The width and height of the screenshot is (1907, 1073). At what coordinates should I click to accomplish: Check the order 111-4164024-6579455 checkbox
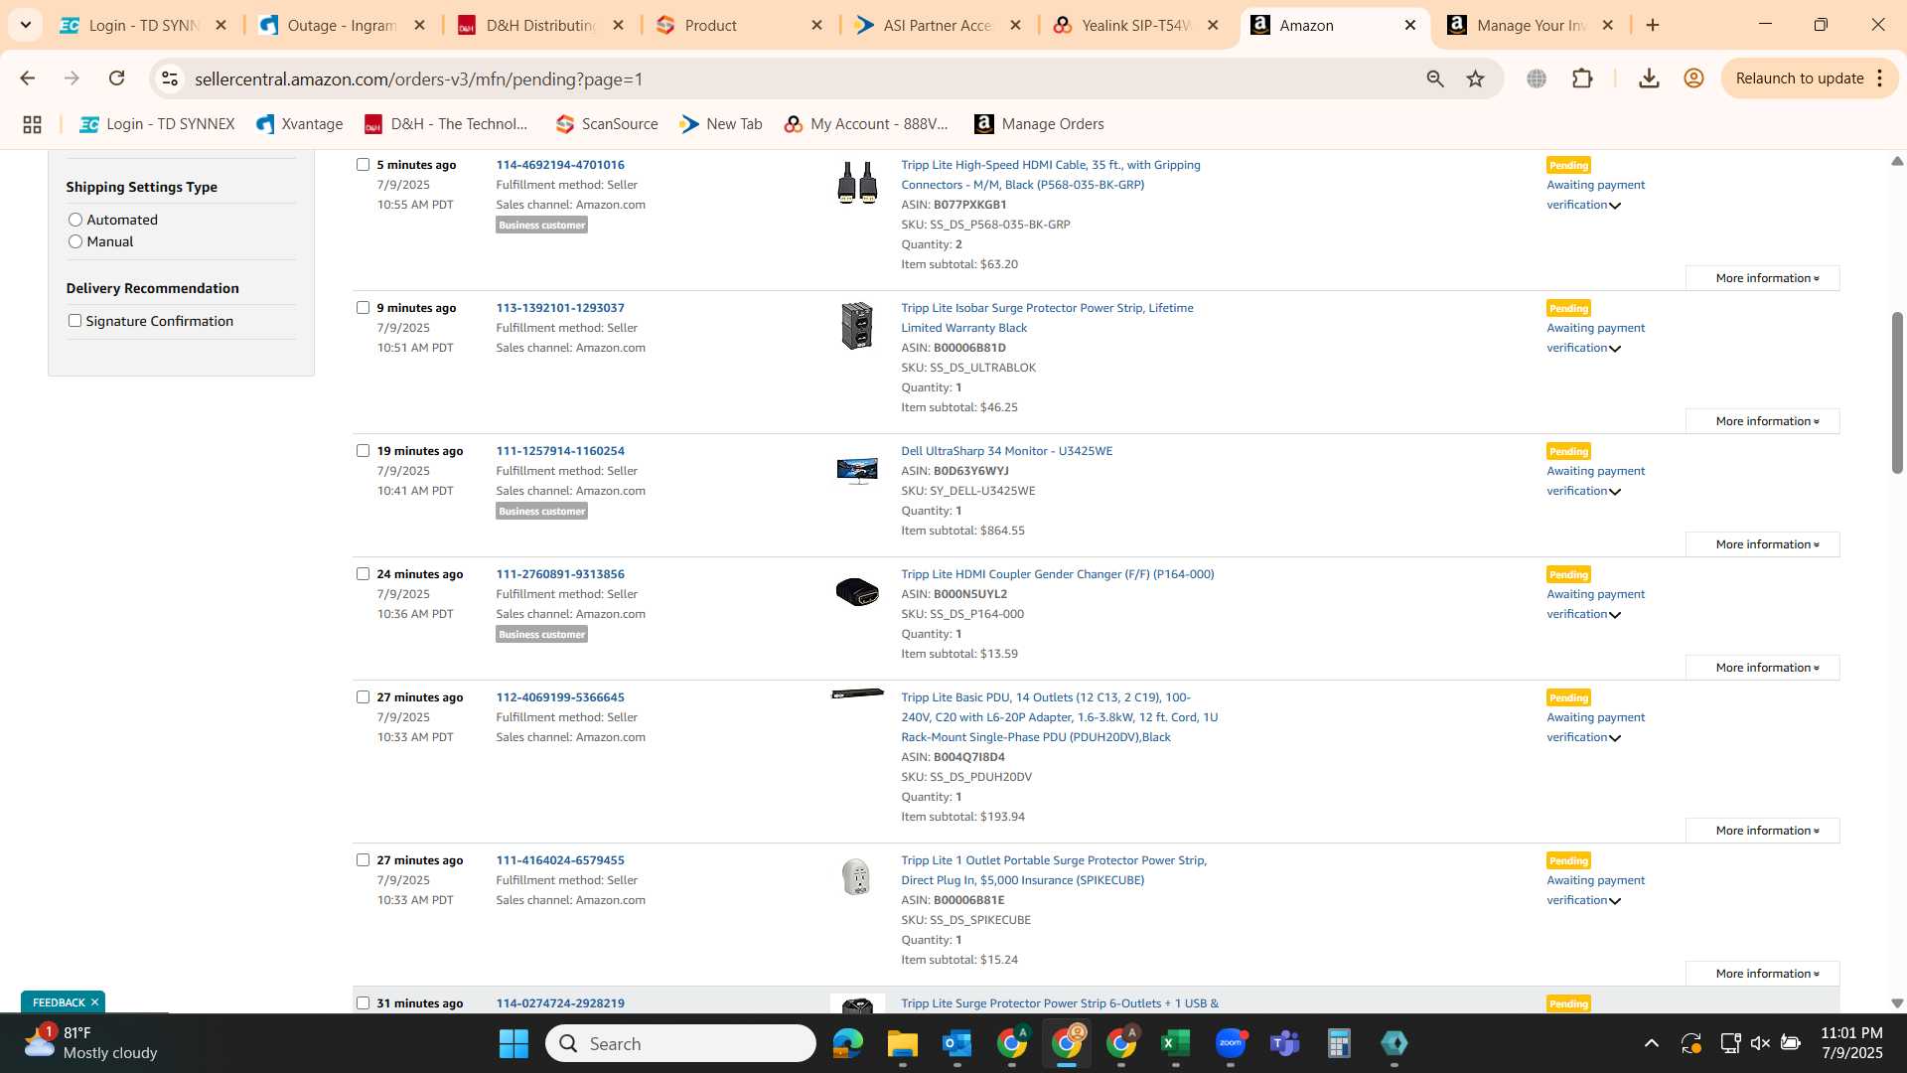coord(363,860)
